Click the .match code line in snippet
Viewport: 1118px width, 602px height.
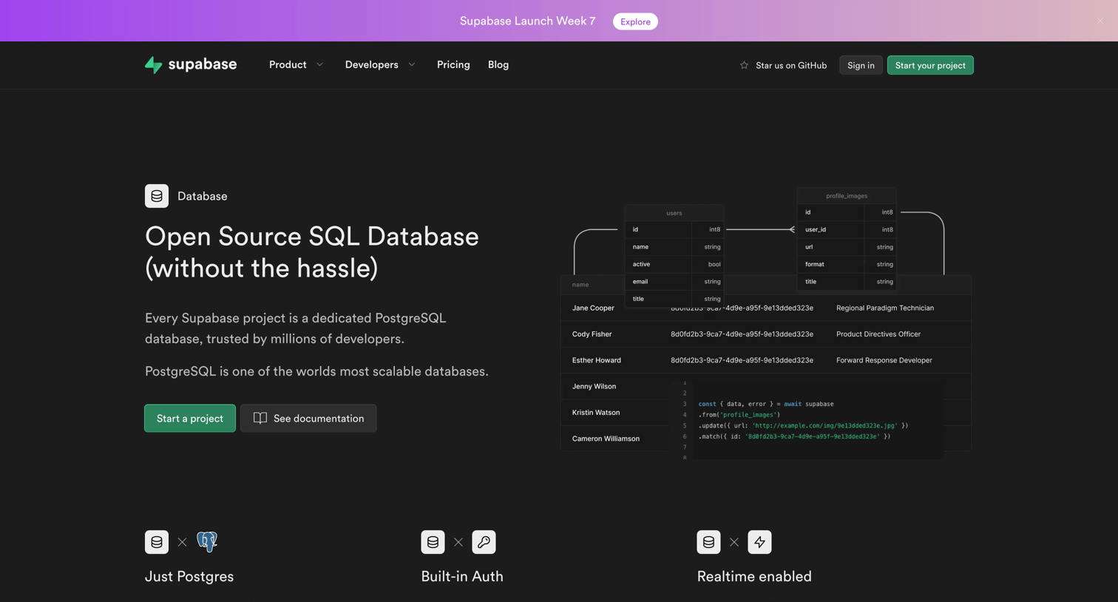pos(794,436)
